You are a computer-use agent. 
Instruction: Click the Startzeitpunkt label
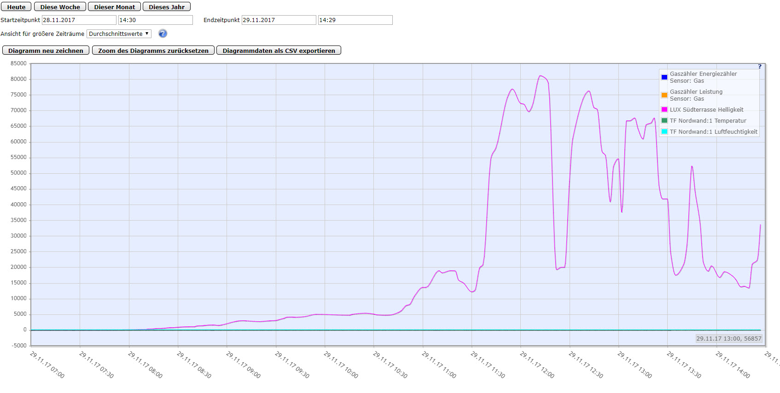coord(20,20)
